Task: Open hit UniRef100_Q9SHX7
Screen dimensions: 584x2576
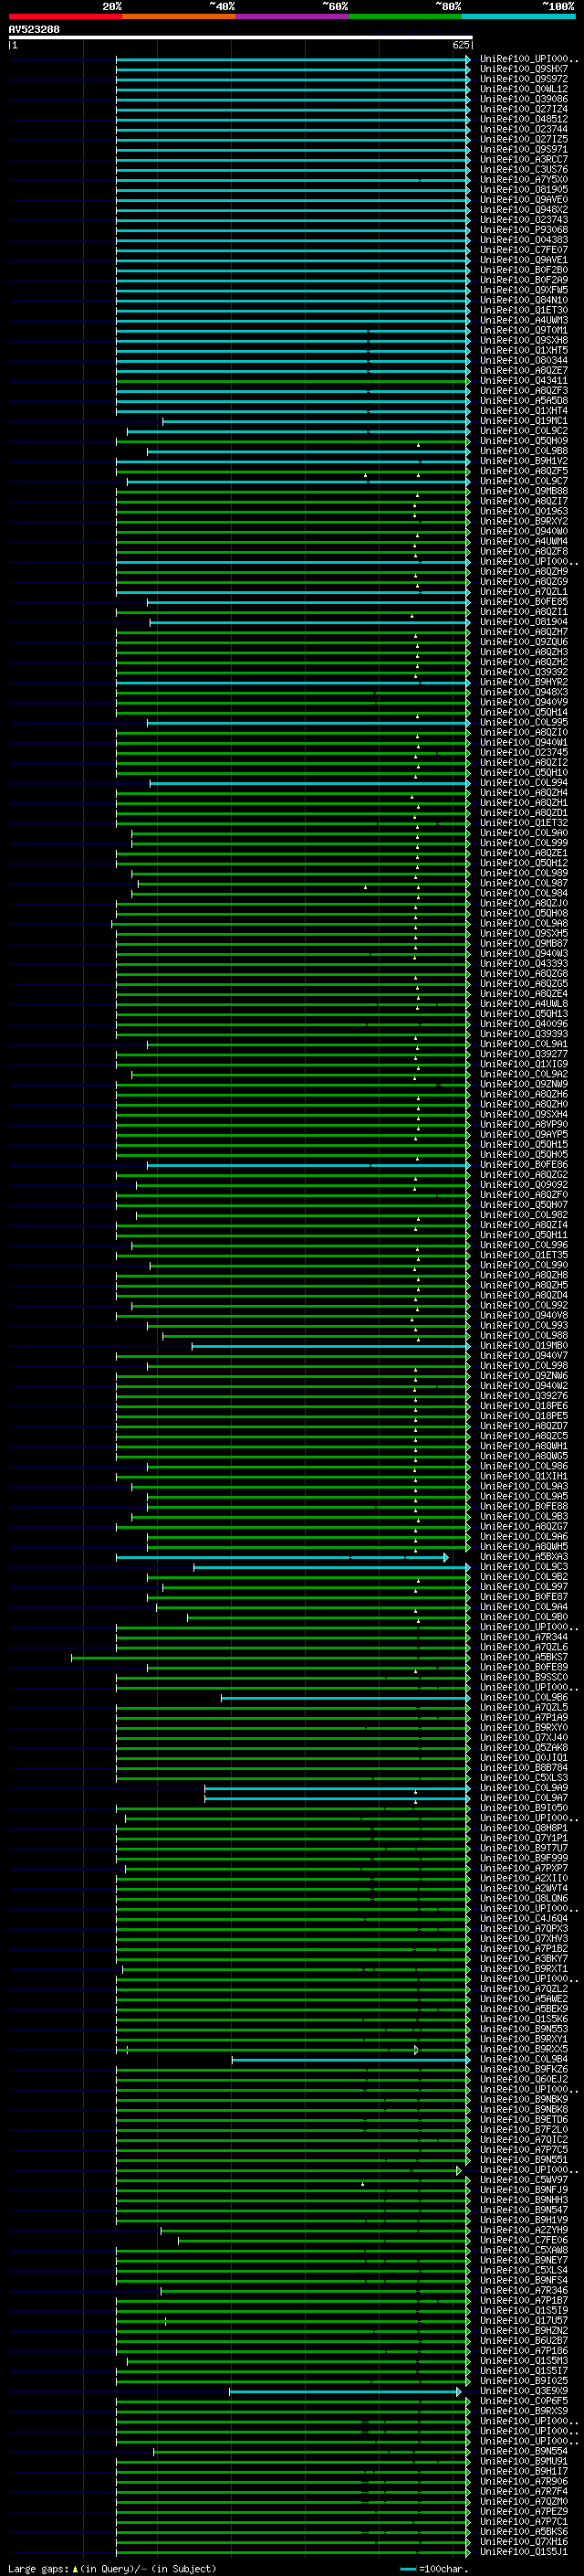Action: coord(523,69)
